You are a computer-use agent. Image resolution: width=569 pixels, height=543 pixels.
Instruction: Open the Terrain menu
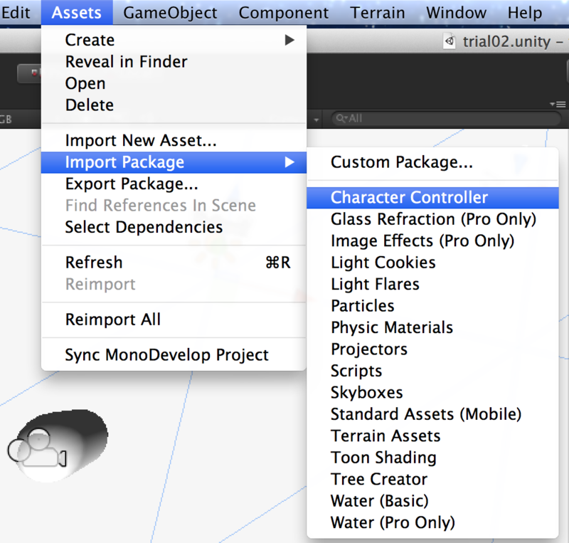[377, 13]
